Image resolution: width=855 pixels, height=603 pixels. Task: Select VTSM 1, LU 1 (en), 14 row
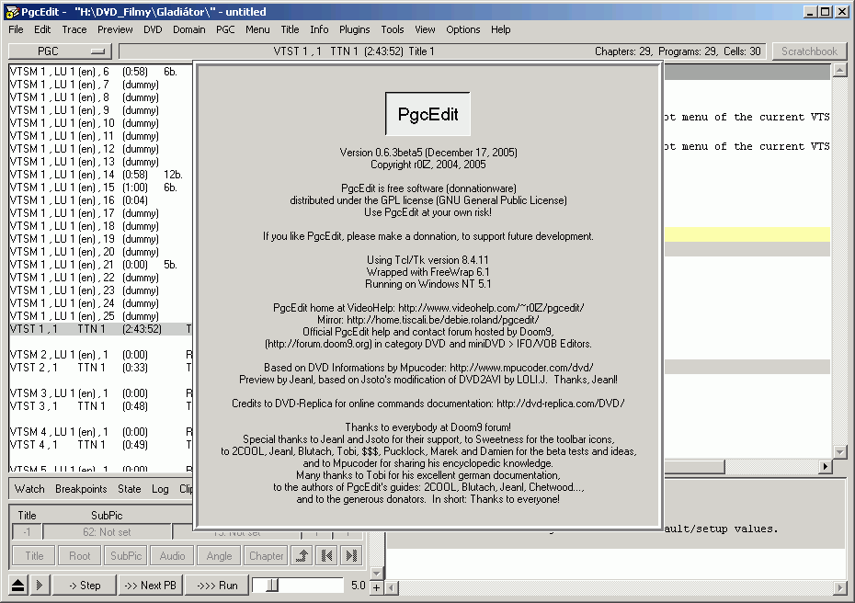(101, 175)
